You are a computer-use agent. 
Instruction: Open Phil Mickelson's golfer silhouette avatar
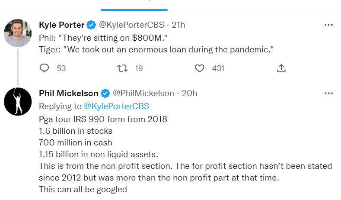click(x=18, y=101)
